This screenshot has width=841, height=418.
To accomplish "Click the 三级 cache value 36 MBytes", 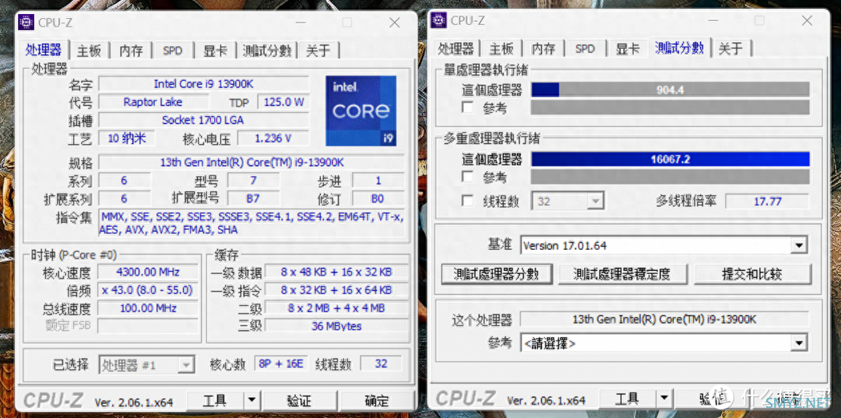I will (x=337, y=326).
